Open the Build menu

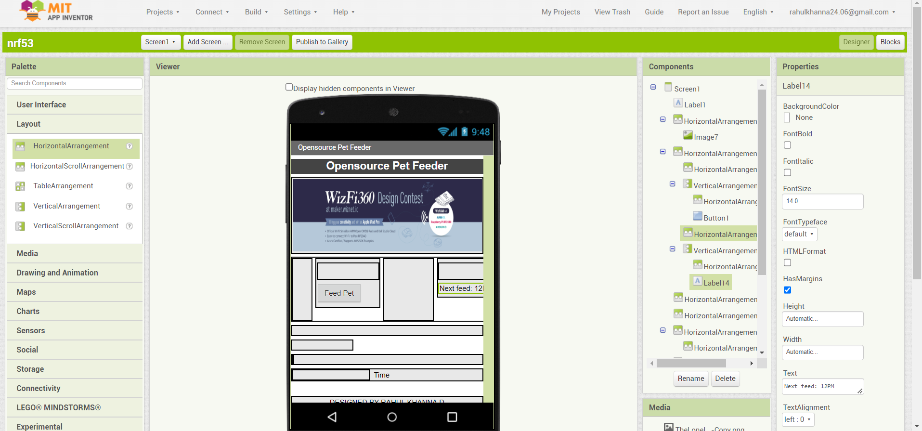pyautogui.click(x=256, y=12)
